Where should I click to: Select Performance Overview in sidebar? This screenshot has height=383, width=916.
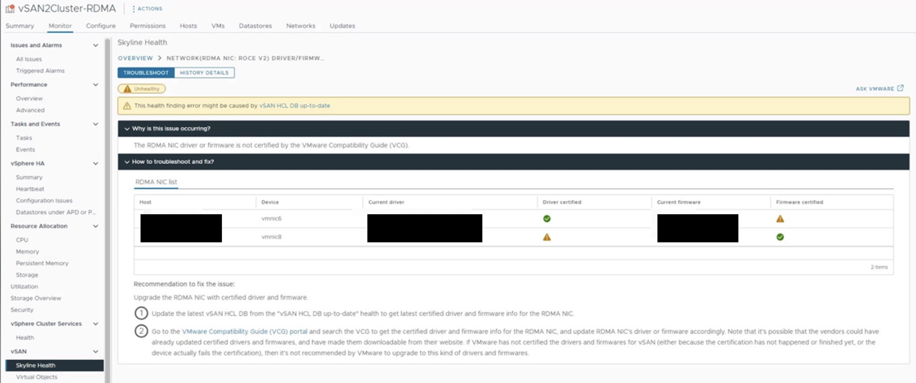coord(29,99)
